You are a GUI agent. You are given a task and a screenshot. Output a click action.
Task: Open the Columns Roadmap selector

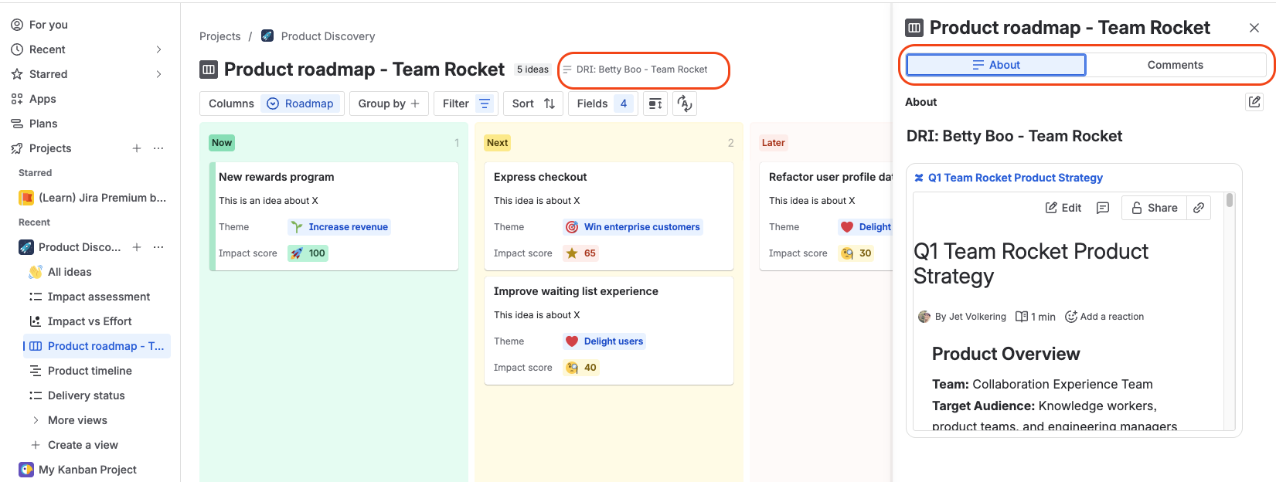coord(271,104)
